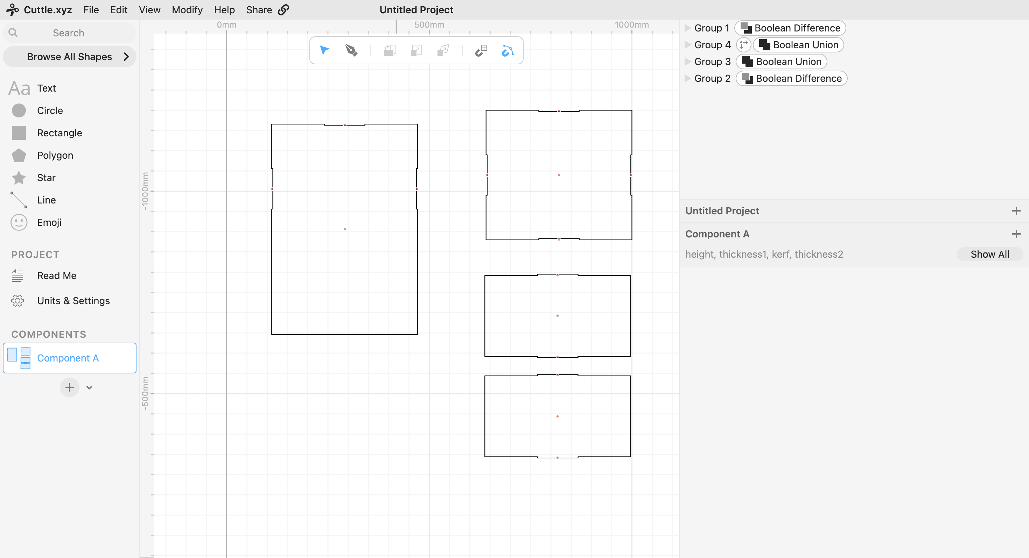The image size is (1029, 558).
Task: Expand Group 2 in the layers panel
Action: coord(687,78)
